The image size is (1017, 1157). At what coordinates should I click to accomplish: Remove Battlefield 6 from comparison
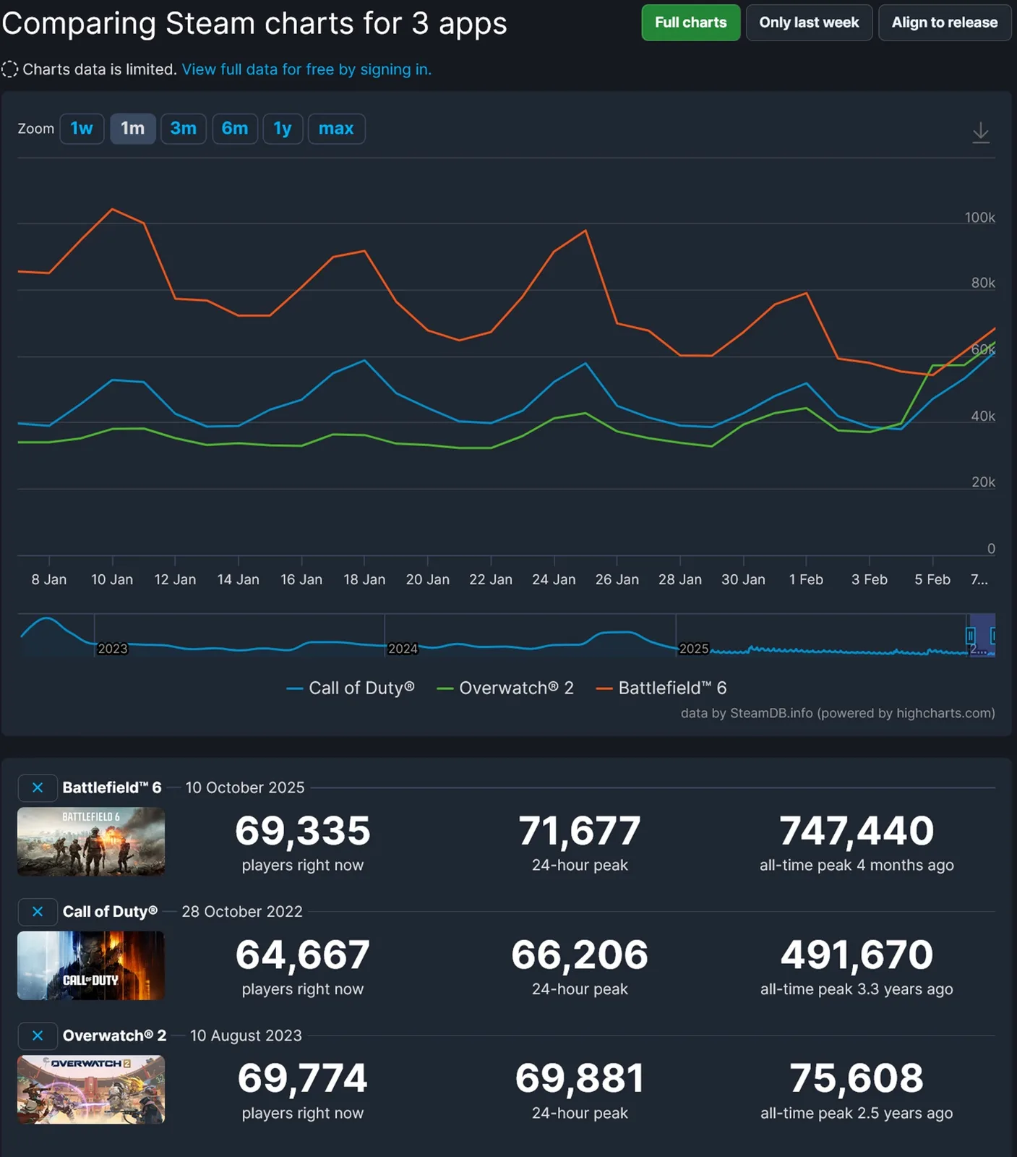pos(38,787)
